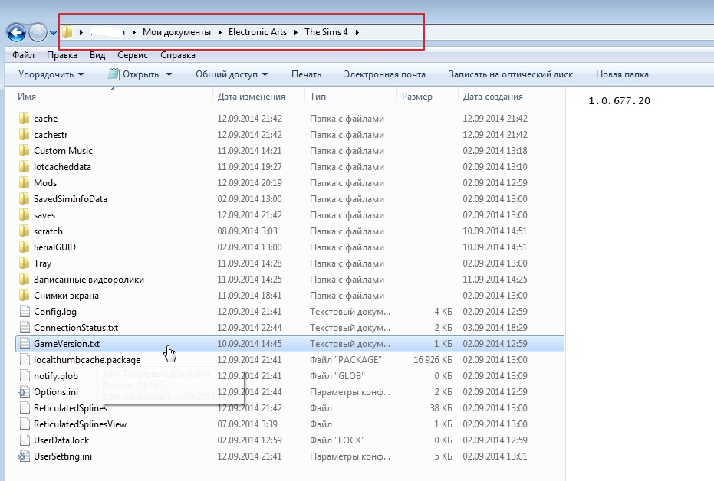
Task: Select the Config.log file icon
Action: point(25,312)
